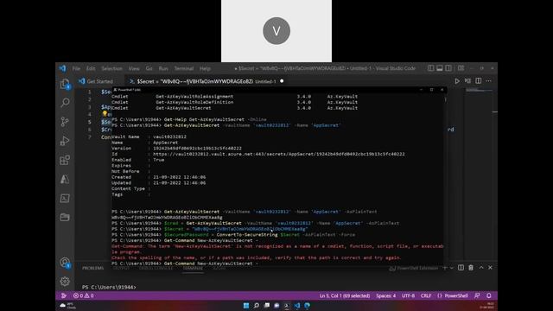Open the Extensions view
Viewport: 553px width, 311px height.
(x=65, y=160)
